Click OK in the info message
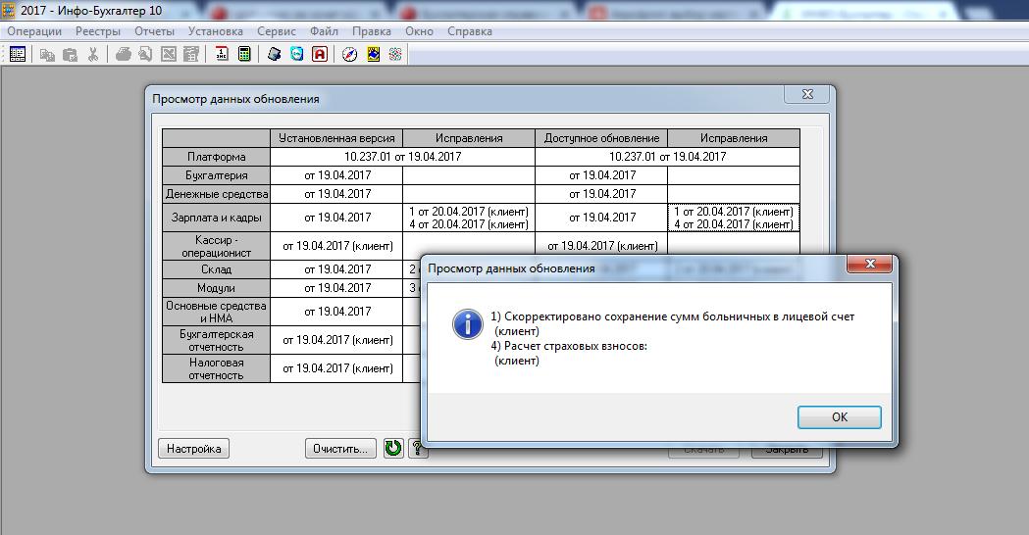This screenshot has height=535, width=1029. coord(840,417)
